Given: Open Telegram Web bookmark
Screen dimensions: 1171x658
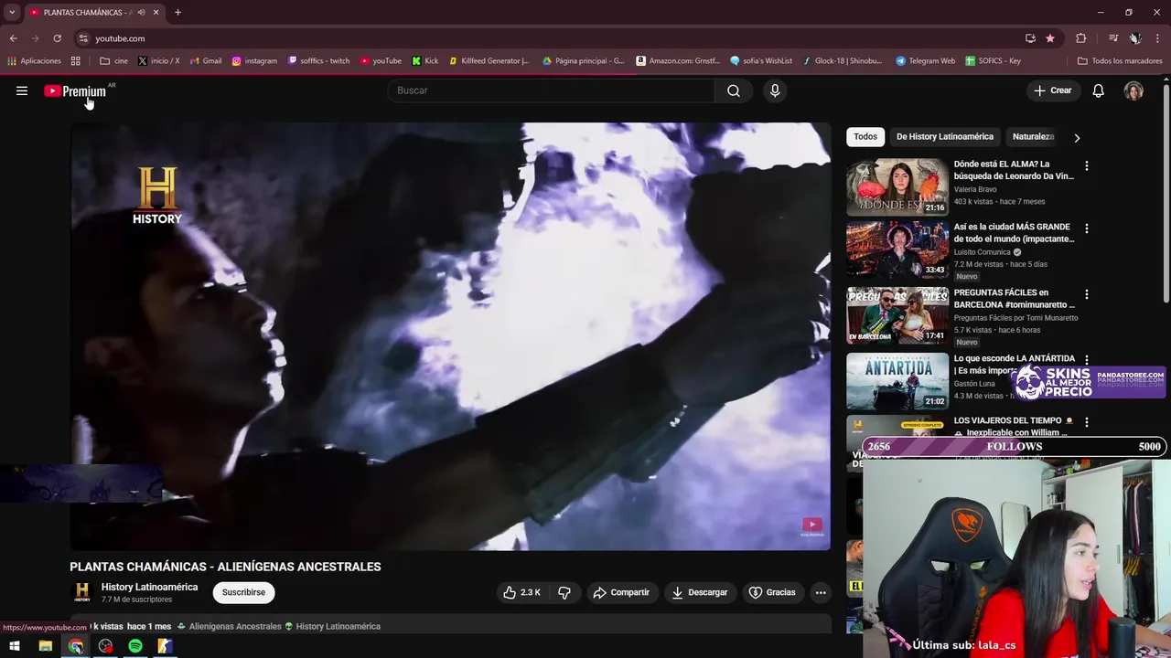Looking at the screenshot, I should pos(925,61).
